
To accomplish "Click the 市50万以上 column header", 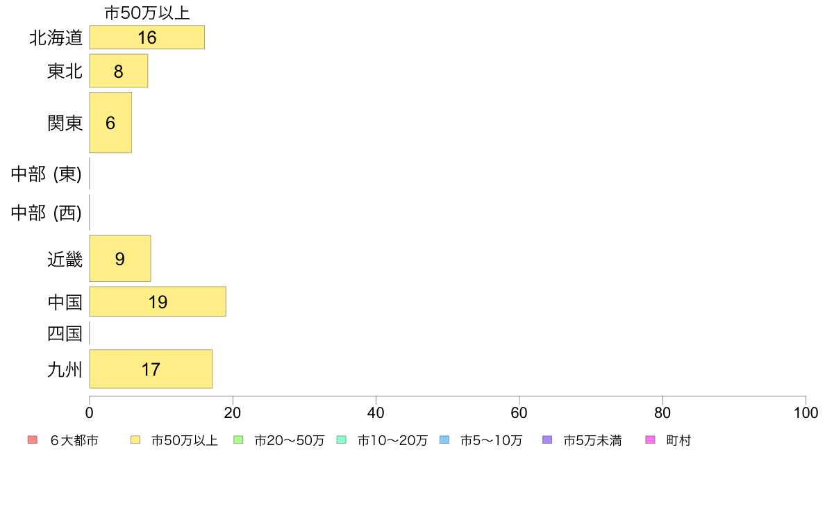I will tap(147, 12).
